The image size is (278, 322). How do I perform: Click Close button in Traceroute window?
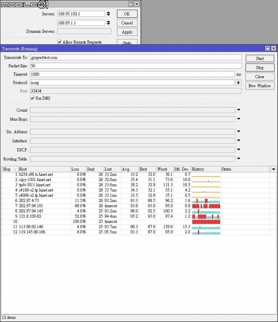coord(260,76)
